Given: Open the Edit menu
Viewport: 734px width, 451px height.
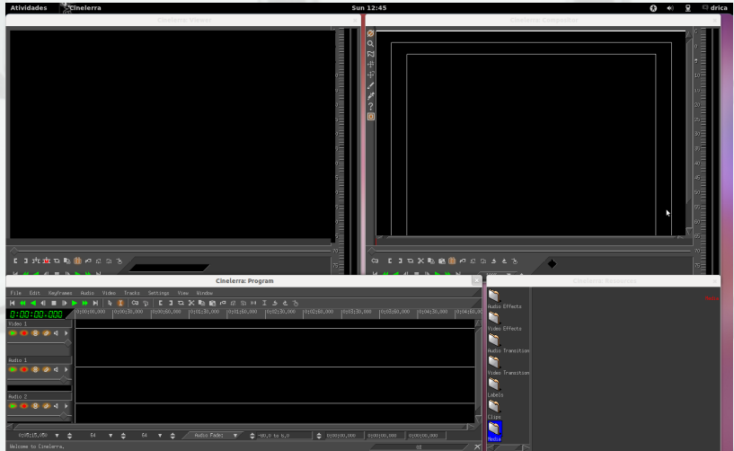Looking at the screenshot, I should tap(35, 293).
